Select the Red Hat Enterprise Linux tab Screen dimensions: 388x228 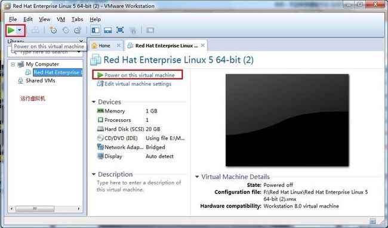coord(167,46)
